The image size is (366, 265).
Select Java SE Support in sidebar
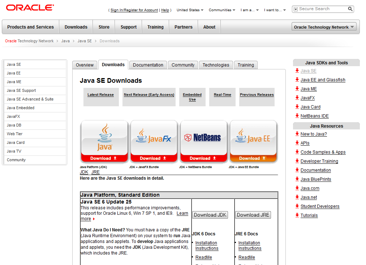click(35, 90)
